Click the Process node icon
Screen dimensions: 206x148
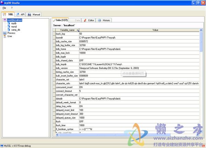point(5,33)
